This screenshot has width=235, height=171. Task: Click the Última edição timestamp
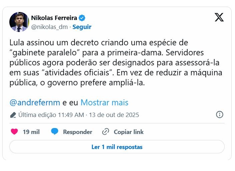click(51, 115)
